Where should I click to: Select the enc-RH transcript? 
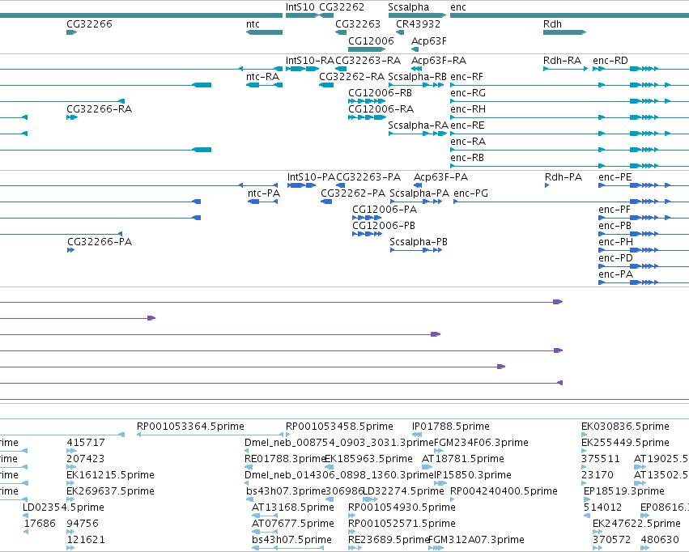point(569,117)
